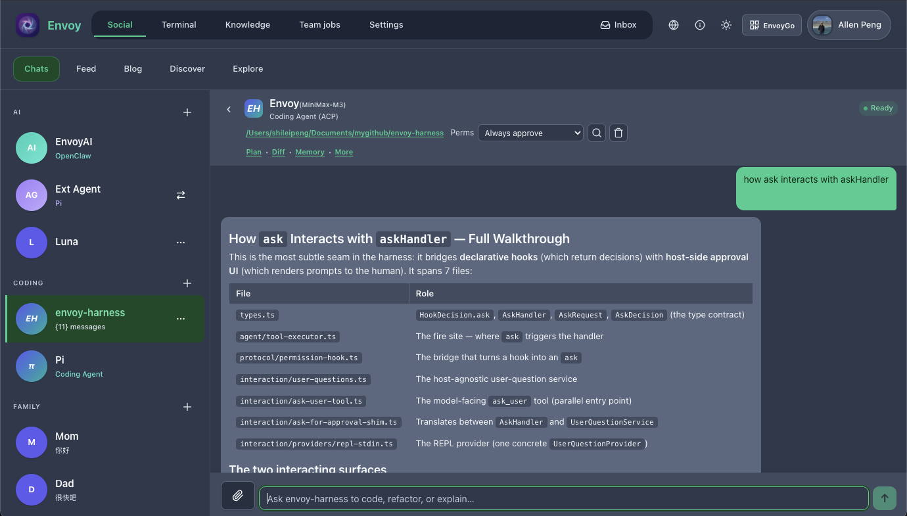Open the Perms dropdown
The height and width of the screenshot is (516, 907).
pos(530,133)
